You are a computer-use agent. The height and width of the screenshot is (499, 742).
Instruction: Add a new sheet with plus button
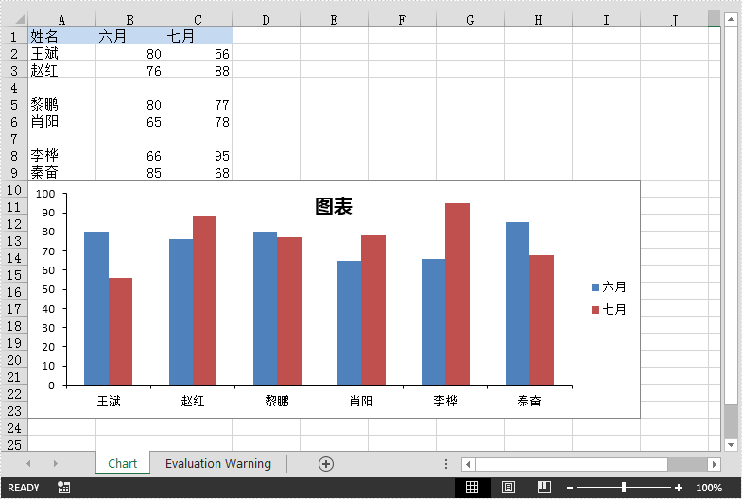pyautogui.click(x=325, y=464)
